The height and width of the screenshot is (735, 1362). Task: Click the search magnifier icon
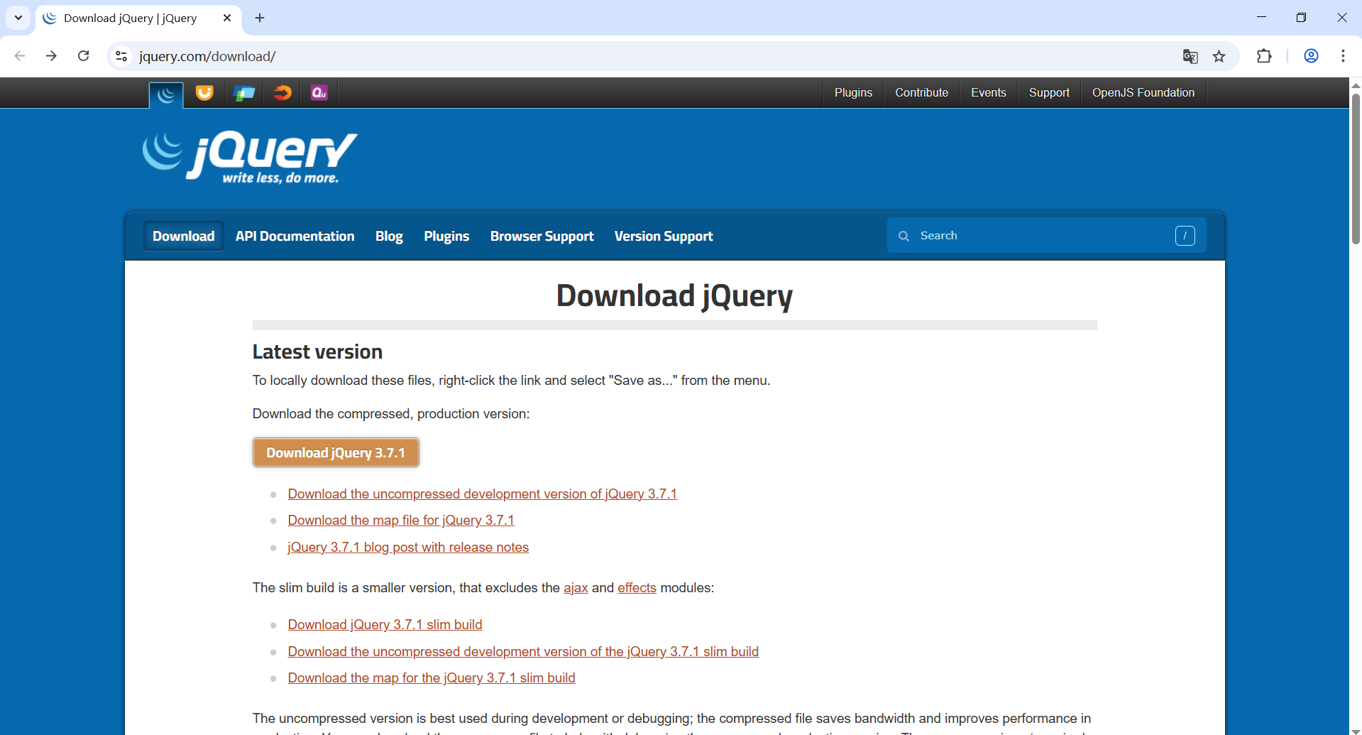pyautogui.click(x=904, y=236)
